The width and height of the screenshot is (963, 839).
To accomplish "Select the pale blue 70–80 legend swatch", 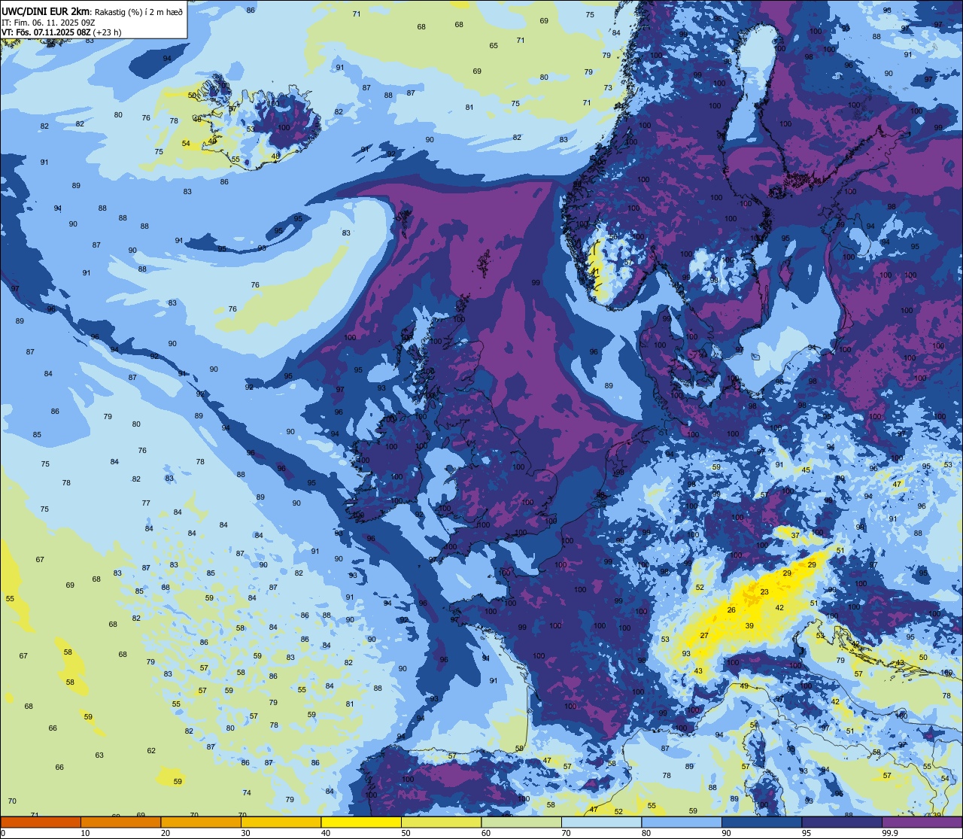I will 601,822.
